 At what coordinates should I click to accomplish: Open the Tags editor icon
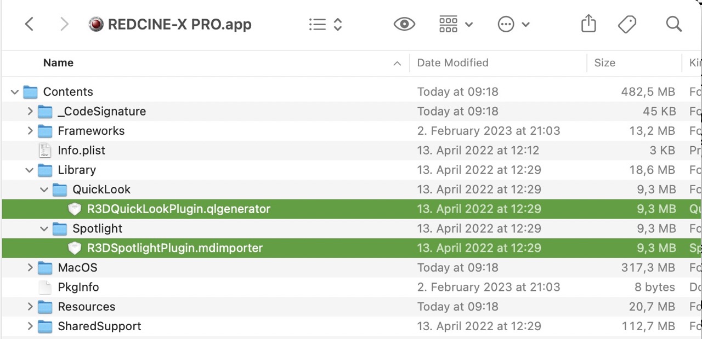(627, 24)
